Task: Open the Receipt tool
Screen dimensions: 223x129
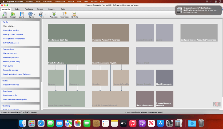Action: tap(13, 14)
